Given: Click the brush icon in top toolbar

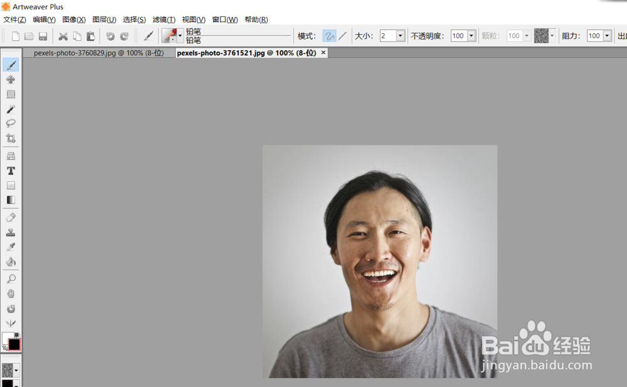Looking at the screenshot, I should point(149,36).
